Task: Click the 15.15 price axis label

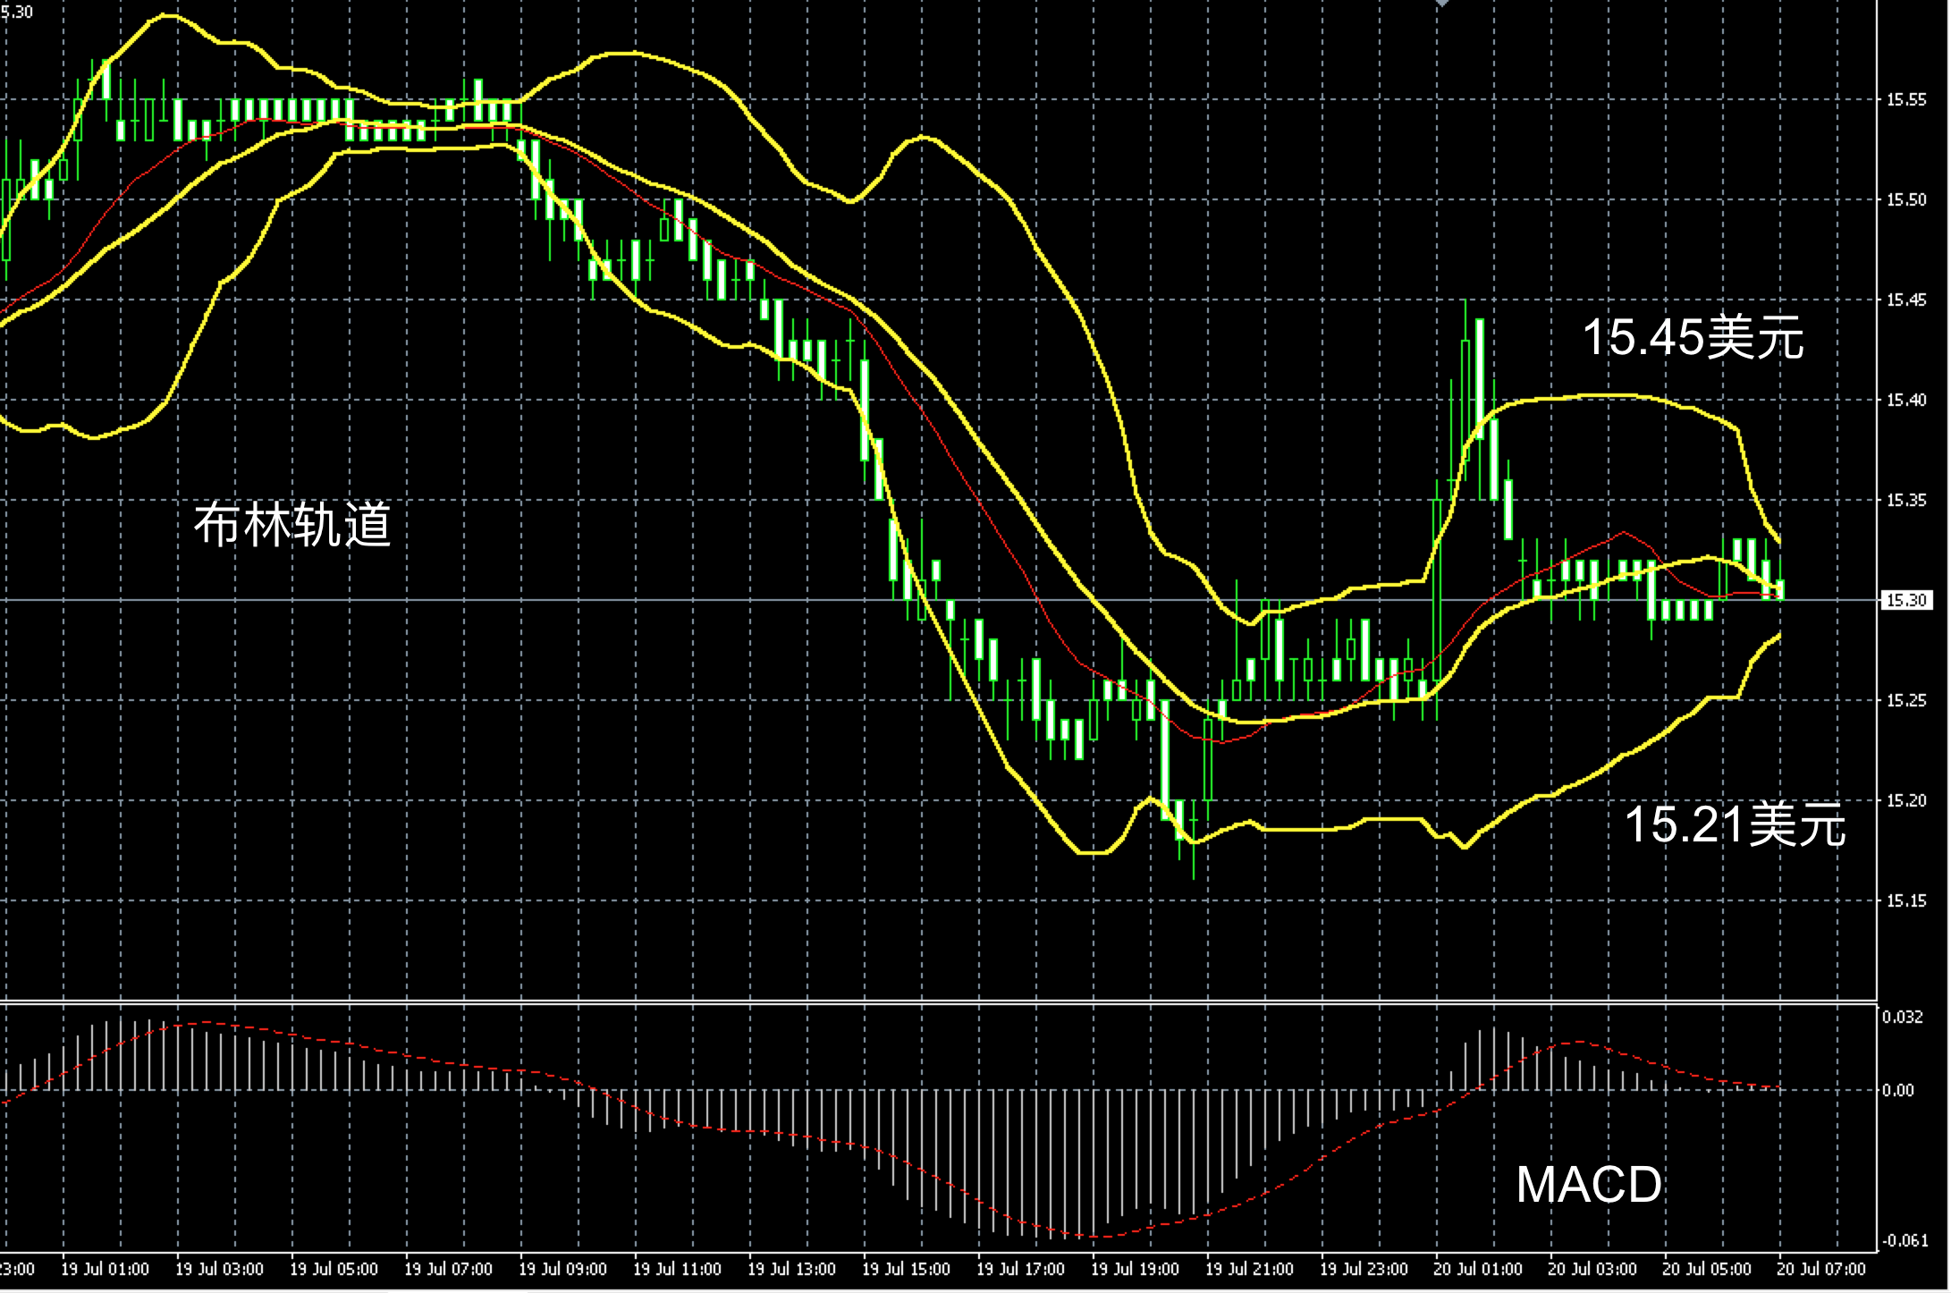Action: point(1905,900)
